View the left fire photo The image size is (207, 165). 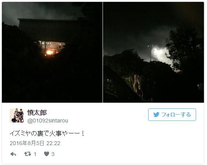tap(52, 52)
